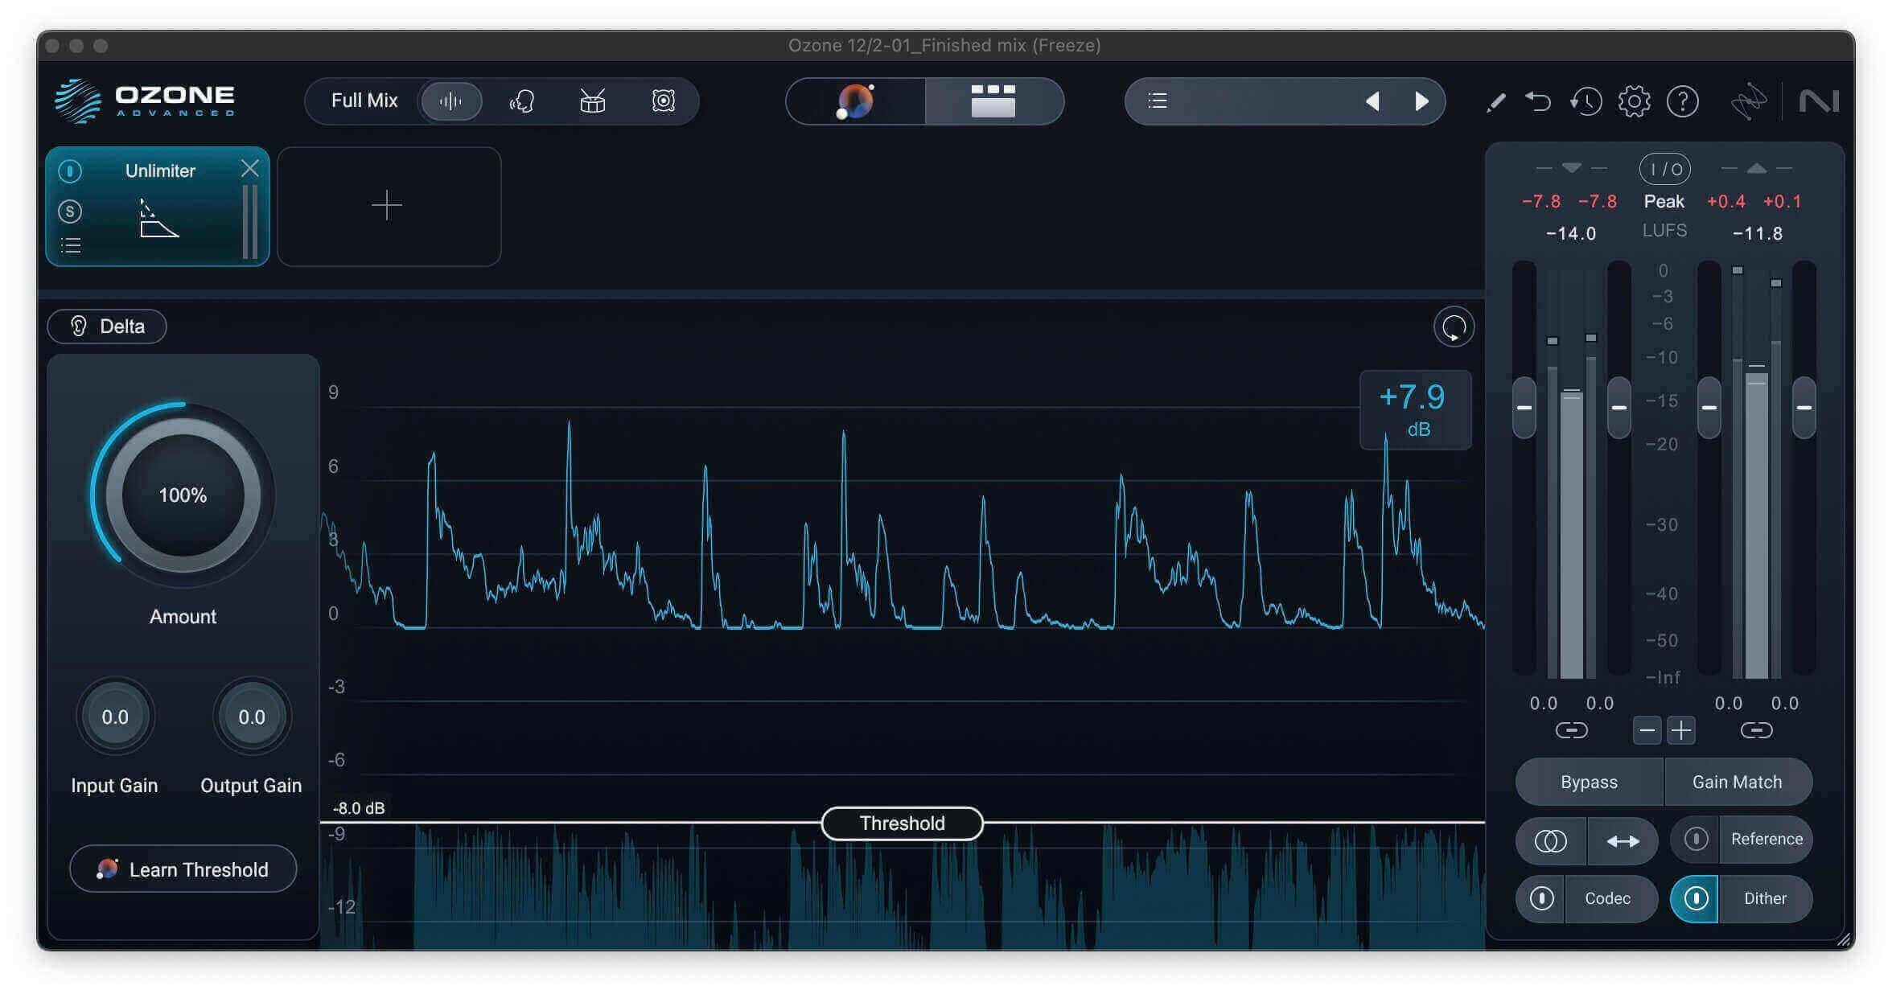Viewport: 1892px width, 994px height.
Task: Click the input LUFS value -14.0
Action: click(1571, 234)
